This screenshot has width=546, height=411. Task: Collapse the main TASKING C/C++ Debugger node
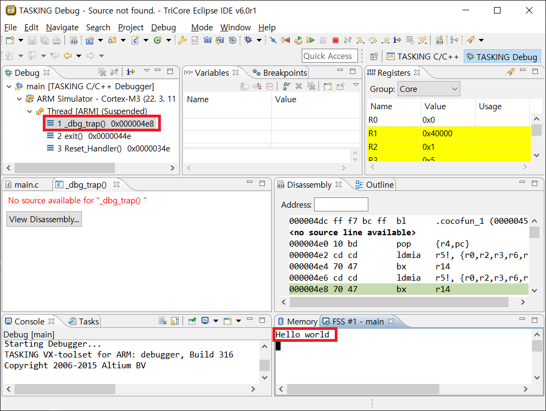coord(9,86)
